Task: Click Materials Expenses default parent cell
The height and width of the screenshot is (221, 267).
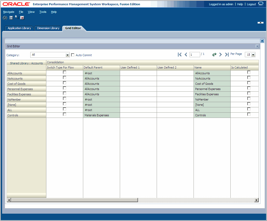Action: pyautogui.click(x=101, y=115)
